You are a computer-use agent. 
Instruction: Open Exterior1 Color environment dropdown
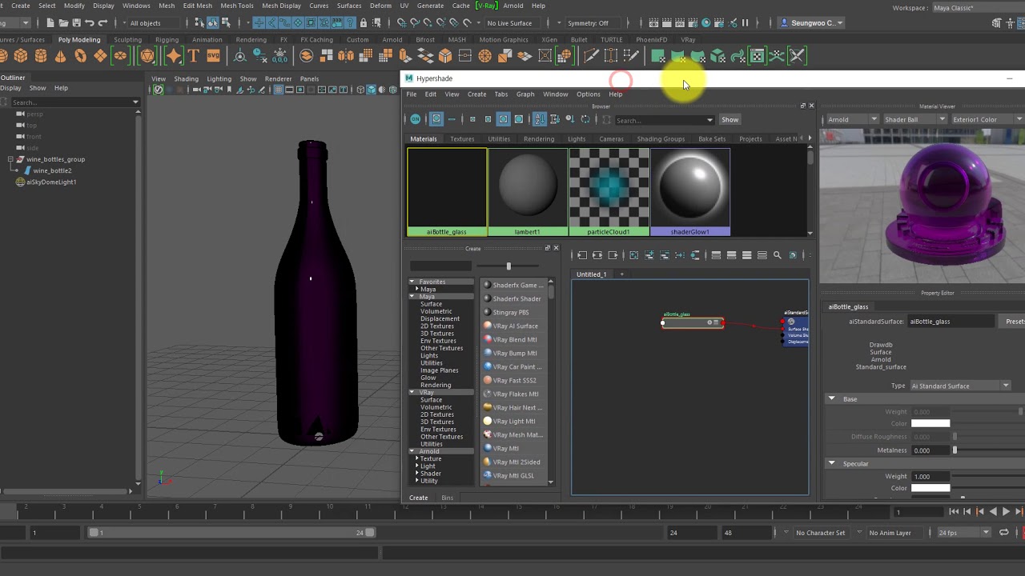pos(987,120)
